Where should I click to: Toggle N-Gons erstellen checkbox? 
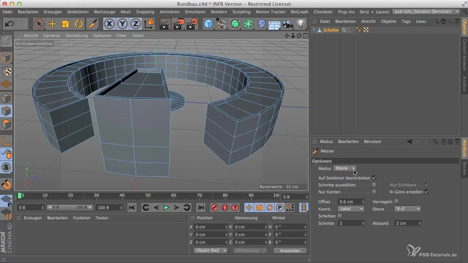[x=427, y=192]
